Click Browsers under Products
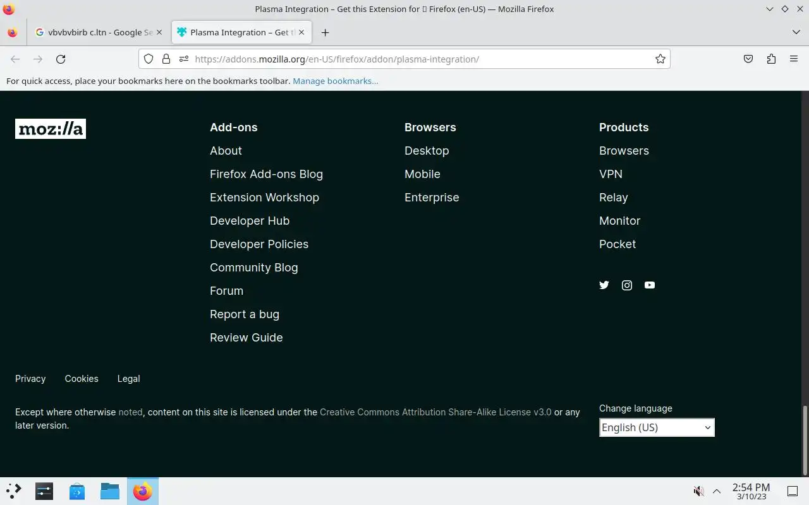 [624, 151]
